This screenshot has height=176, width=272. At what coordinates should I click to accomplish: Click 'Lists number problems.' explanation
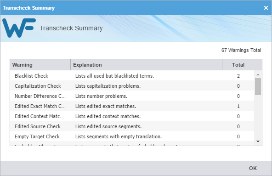click(101, 96)
